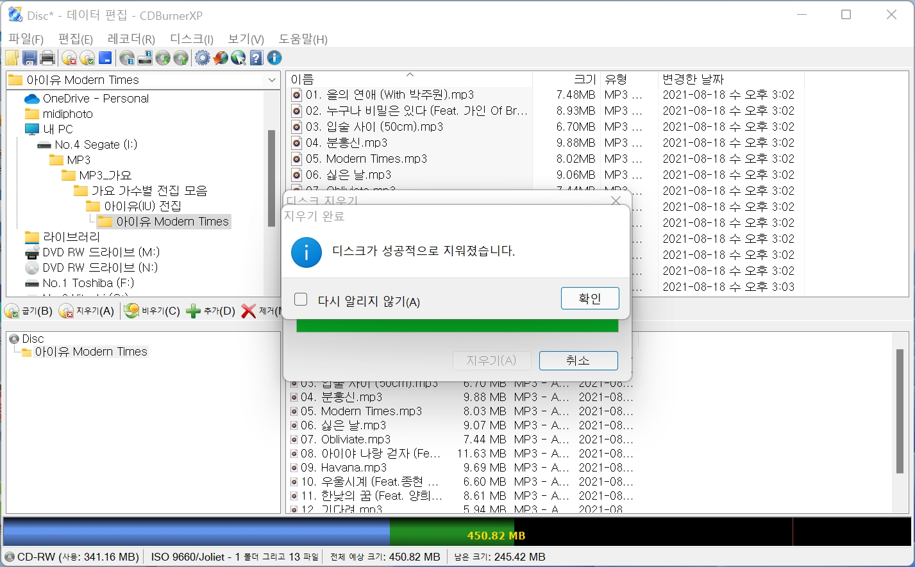Click 확인 button in 지우기 완료 dialog
Screen dimensions: 915x567
point(590,299)
